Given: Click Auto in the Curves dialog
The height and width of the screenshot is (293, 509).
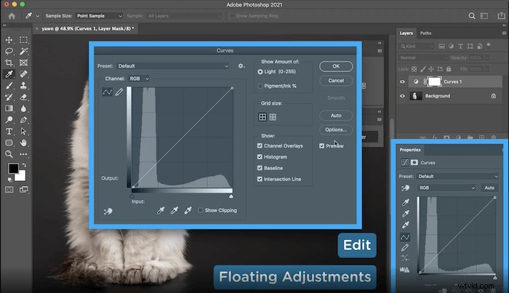Looking at the screenshot, I should tap(336, 116).
